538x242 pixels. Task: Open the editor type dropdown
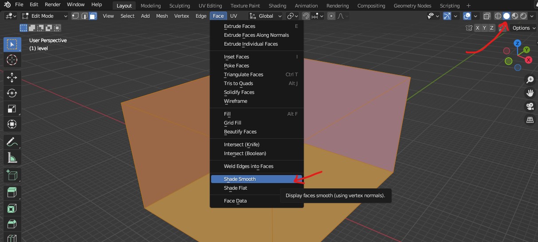coord(11,16)
